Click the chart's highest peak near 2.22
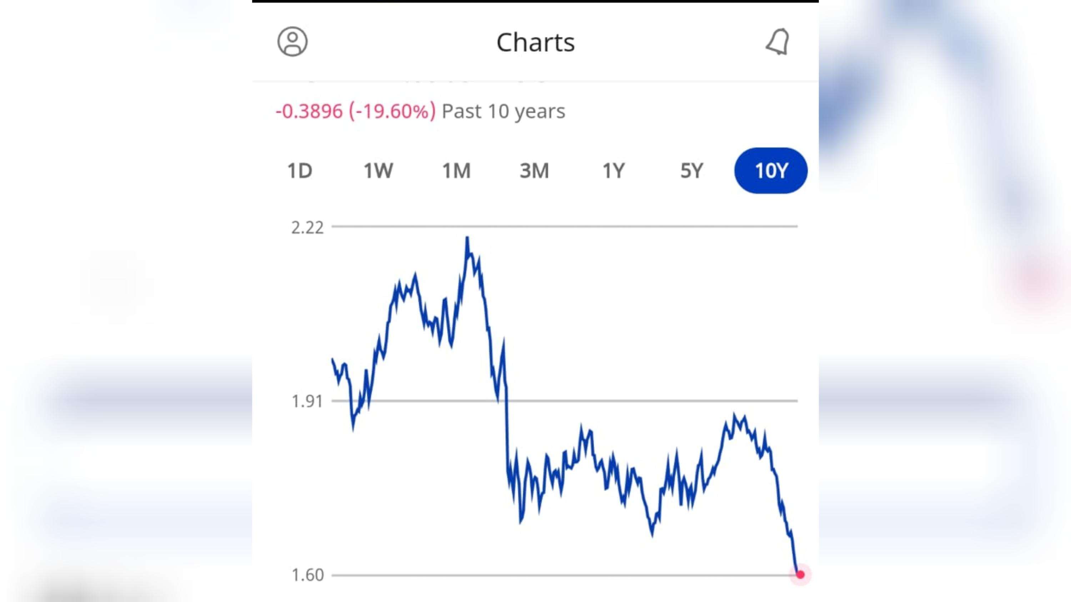 (467, 239)
